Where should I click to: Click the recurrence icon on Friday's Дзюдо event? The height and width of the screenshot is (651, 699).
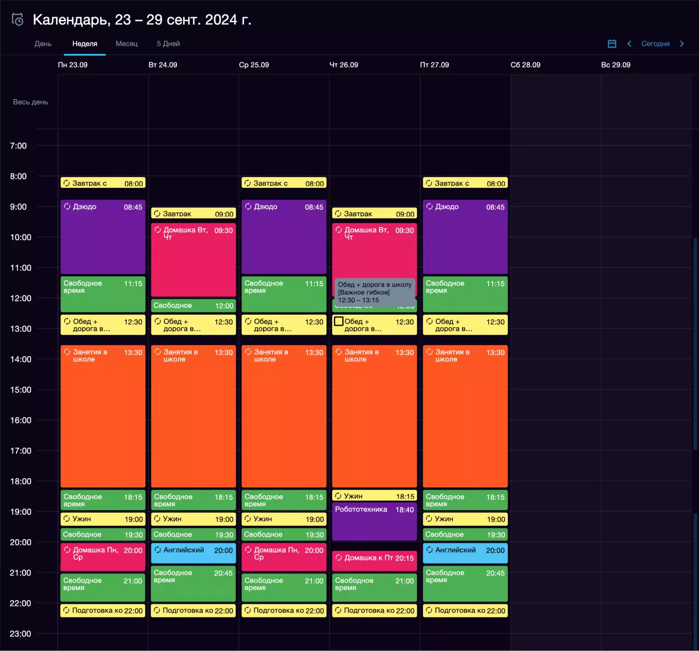pyautogui.click(x=430, y=206)
